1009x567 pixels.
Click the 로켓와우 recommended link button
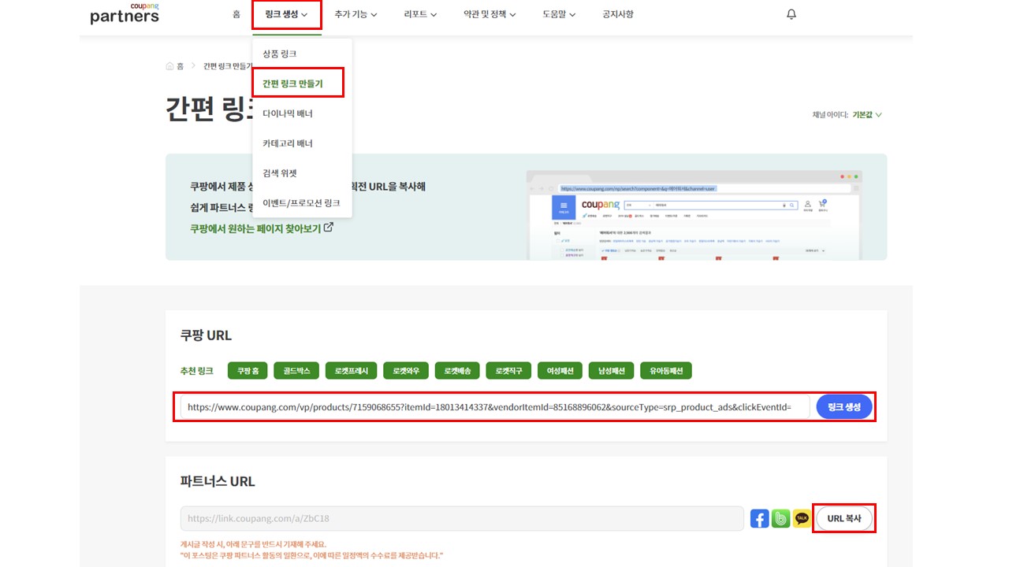tap(406, 371)
